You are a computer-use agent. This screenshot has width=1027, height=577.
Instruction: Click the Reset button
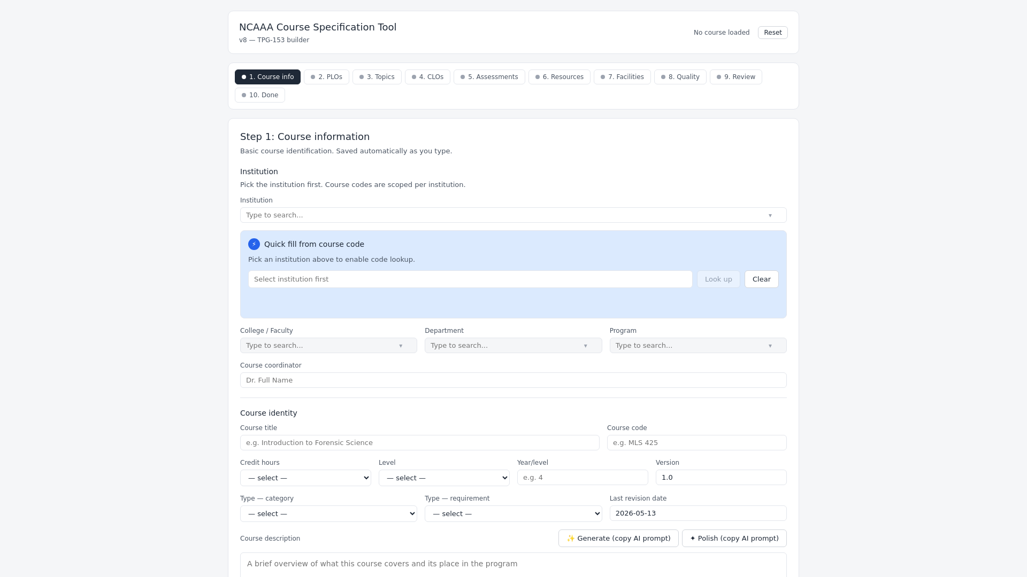pos(772,33)
